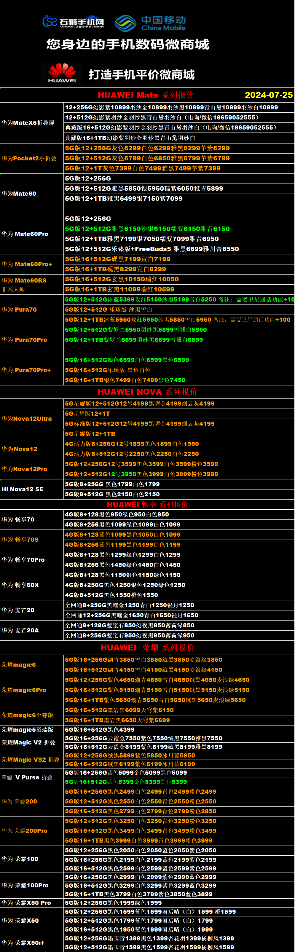Select the 荣耀 V Purse 折叠 model cell
295x952 pixels.
[x=32, y=777]
